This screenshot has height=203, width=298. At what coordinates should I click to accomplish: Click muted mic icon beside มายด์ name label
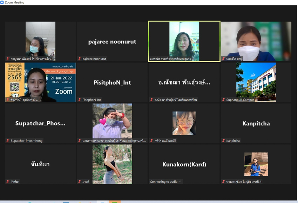coord(80,182)
